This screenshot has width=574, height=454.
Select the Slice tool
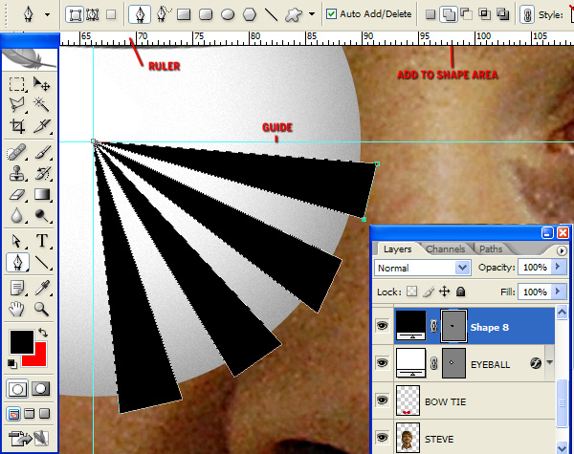pos(41,126)
